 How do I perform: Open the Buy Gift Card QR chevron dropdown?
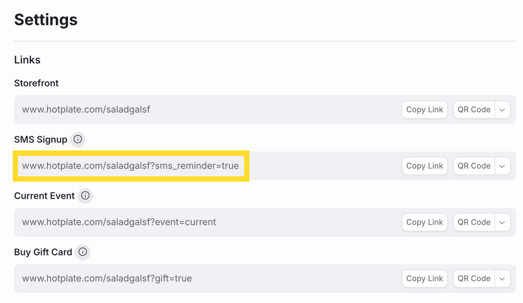[x=502, y=279]
